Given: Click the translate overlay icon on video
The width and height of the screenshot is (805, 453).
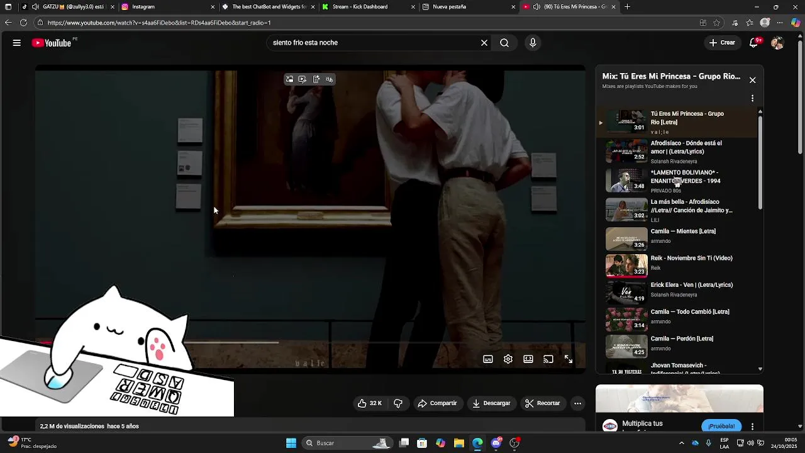Looking at the screenshot, I should coord(329,79).
